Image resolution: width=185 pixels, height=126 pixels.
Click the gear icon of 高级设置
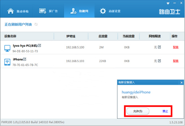pos(103,11)
